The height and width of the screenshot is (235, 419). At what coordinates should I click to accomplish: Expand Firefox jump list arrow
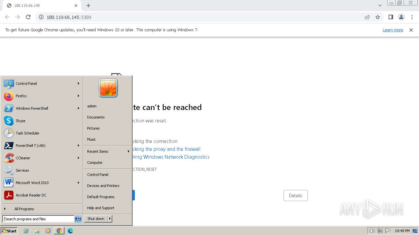click(x=79, y=96)
